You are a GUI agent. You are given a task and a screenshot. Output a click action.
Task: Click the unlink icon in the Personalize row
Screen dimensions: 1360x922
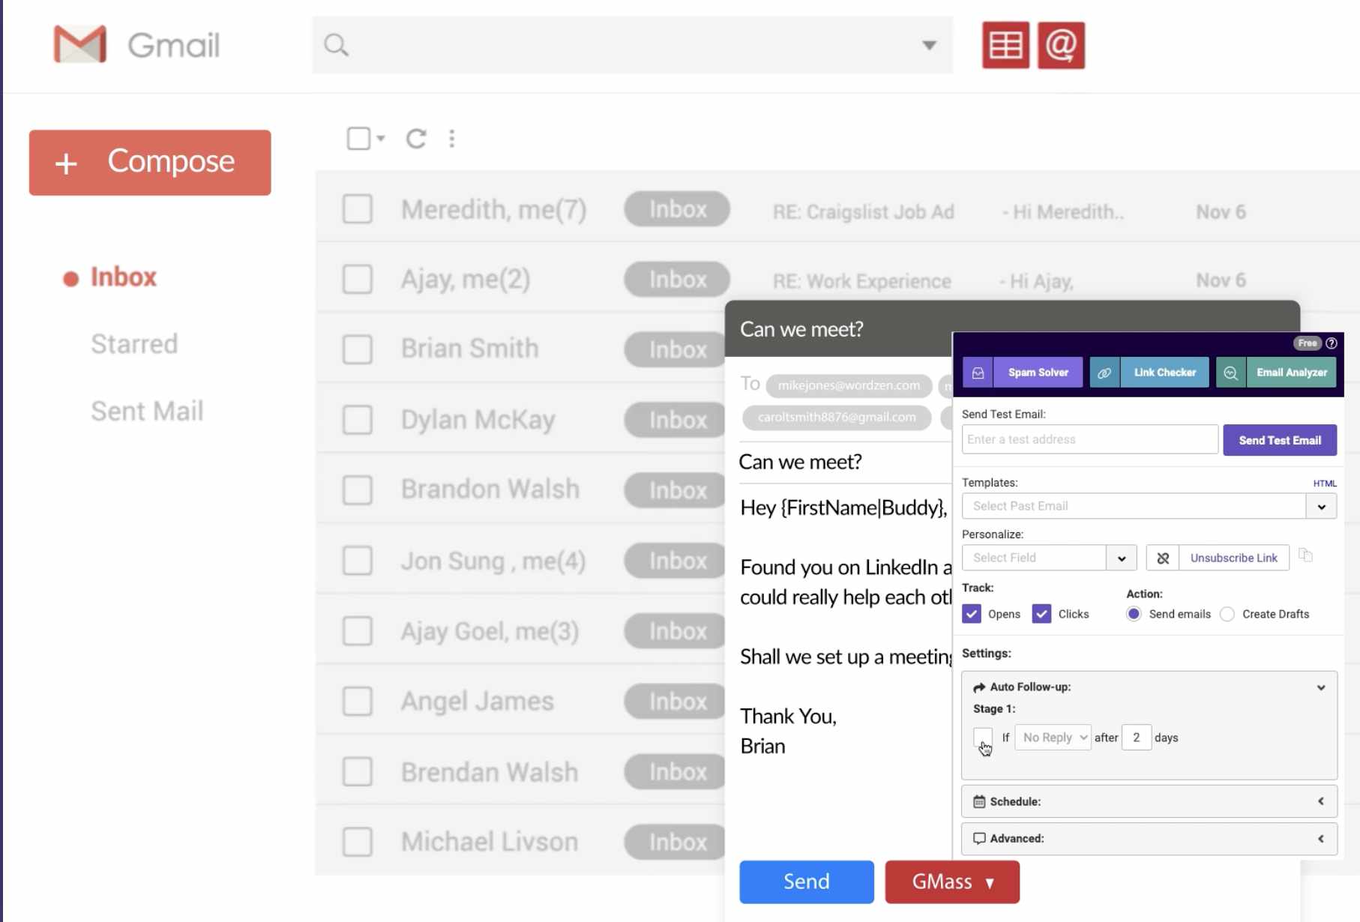[x=1163, y=558]
